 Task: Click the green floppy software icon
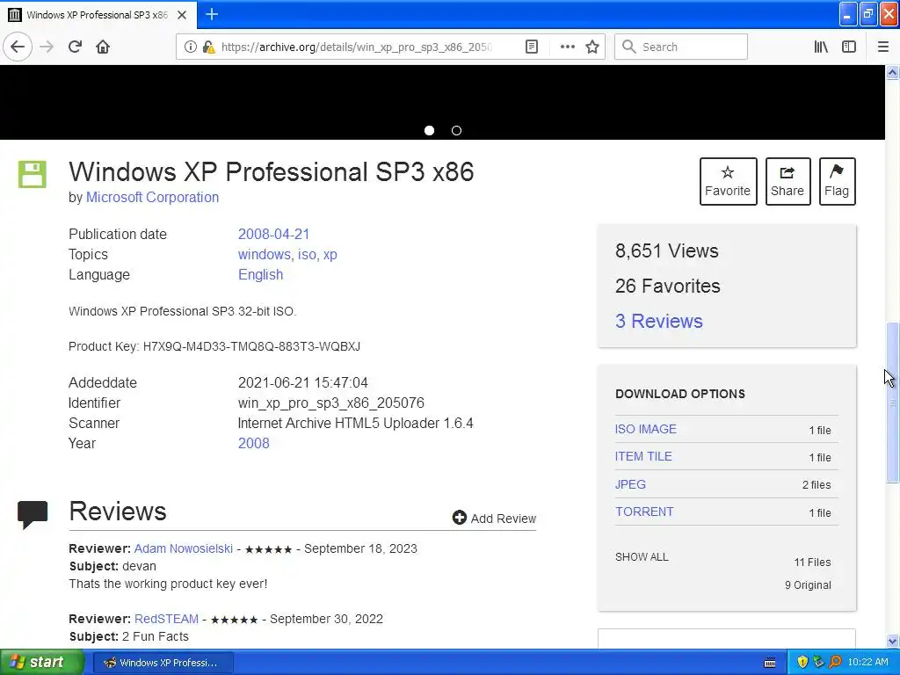tap(33, 174)
